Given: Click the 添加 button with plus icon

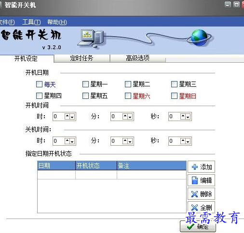Looking at the screenshot, I should (x=201, y=167).
